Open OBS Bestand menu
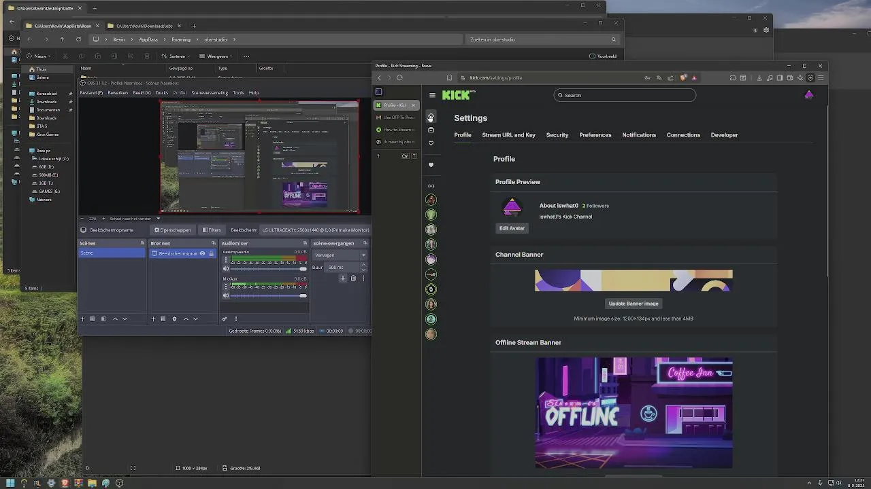This screenshot has width=871, height=489. (x=91, y=92)
